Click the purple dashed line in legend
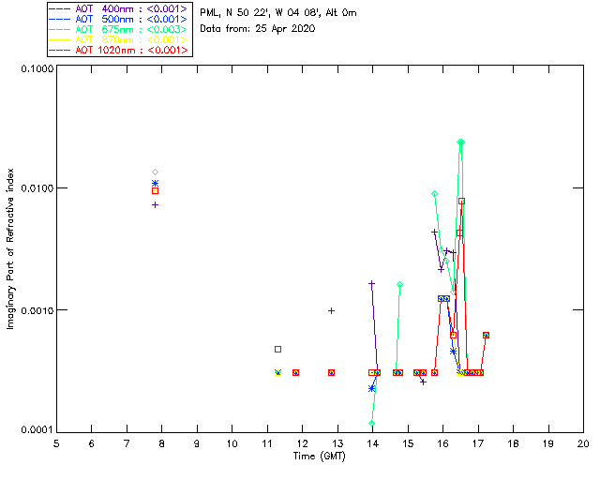 [x=60, y=8]
